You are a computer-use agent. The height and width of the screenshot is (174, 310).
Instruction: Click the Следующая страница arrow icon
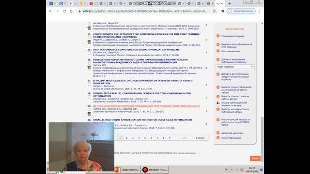tap(218, 36)
